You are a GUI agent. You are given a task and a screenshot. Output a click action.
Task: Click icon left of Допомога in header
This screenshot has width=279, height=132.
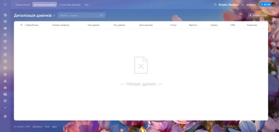(243, 5)
